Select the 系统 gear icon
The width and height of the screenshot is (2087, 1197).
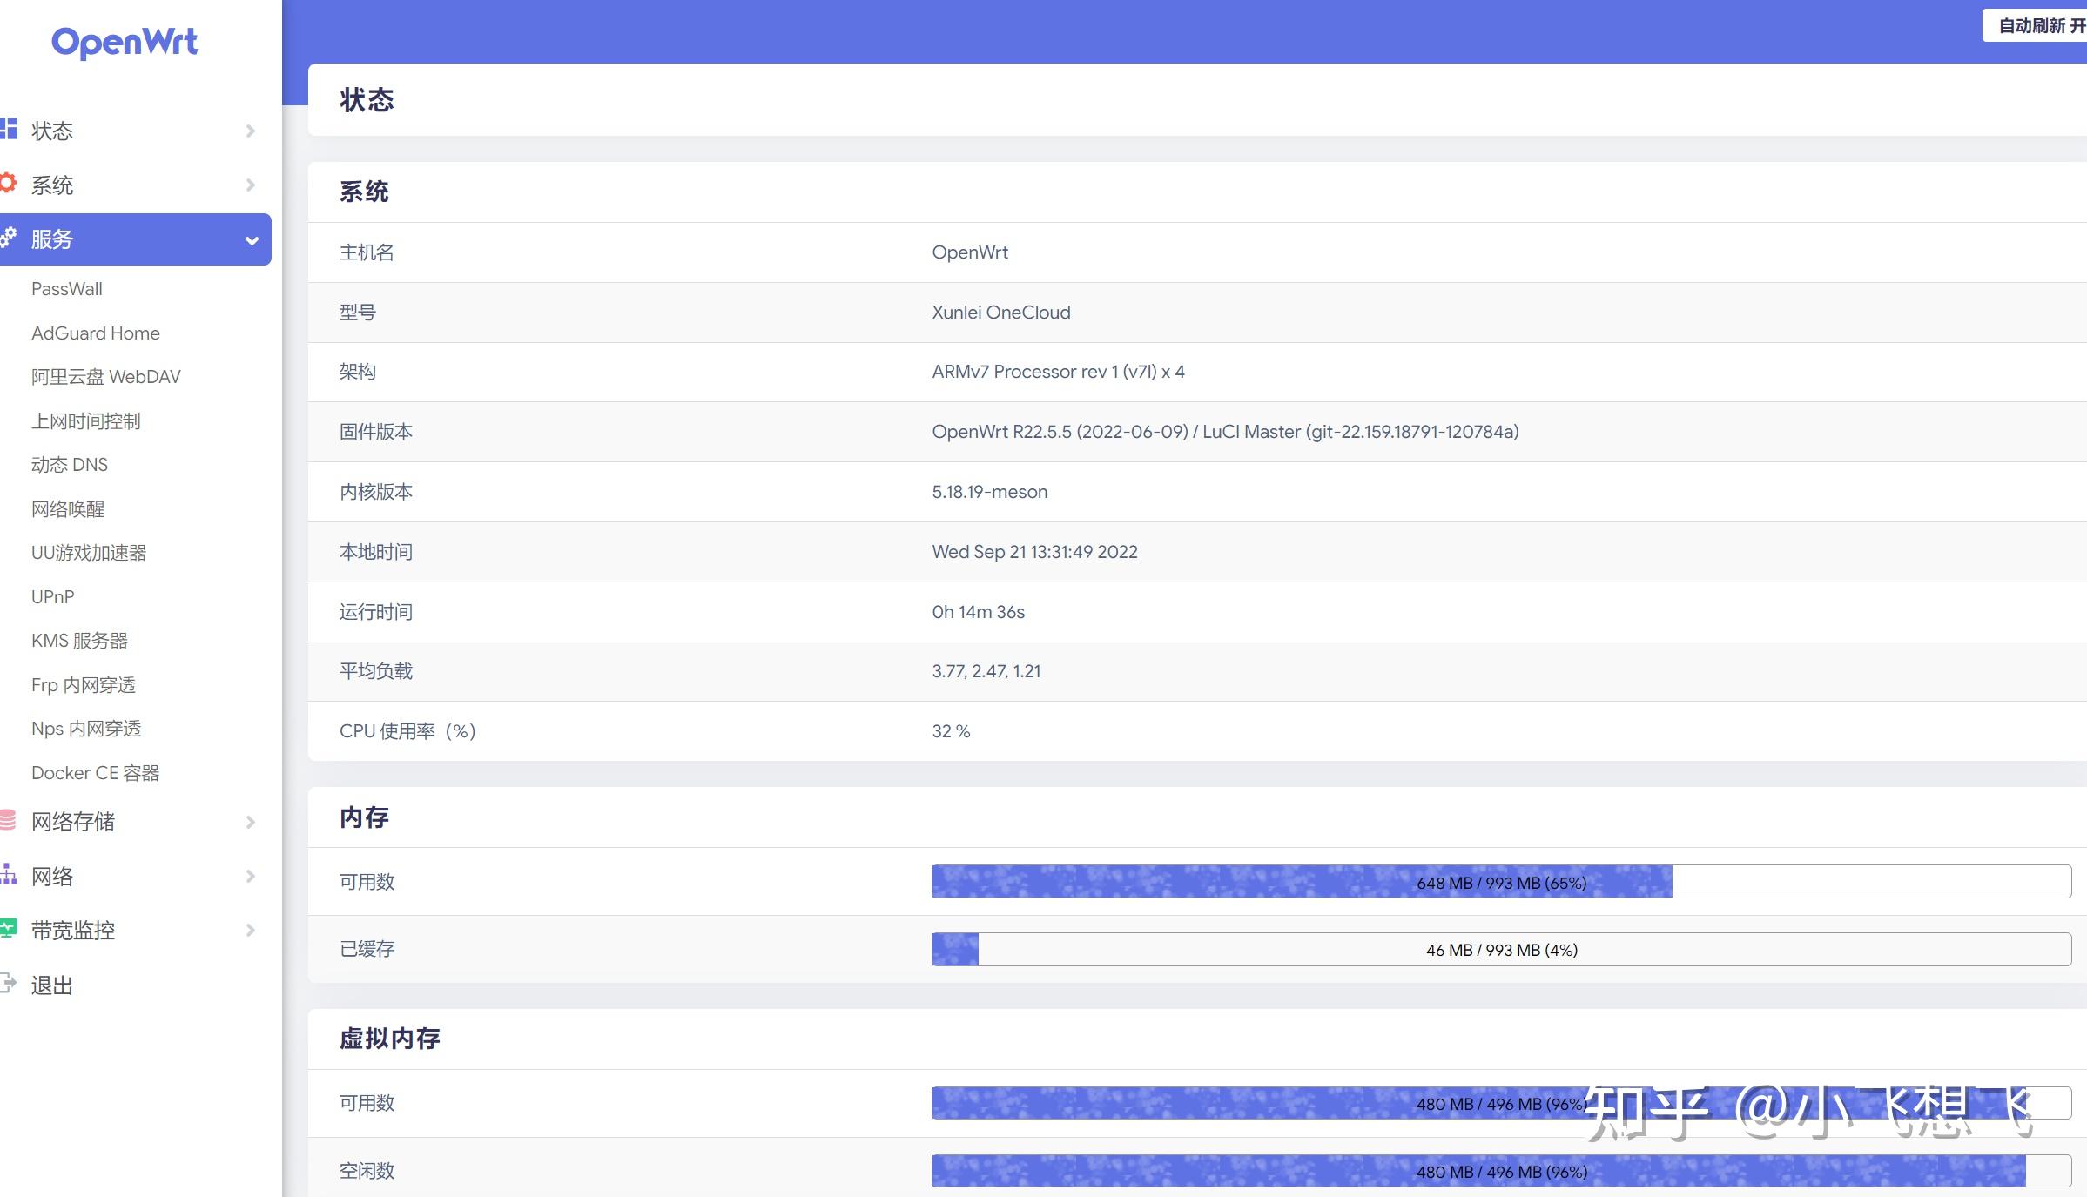10,184
